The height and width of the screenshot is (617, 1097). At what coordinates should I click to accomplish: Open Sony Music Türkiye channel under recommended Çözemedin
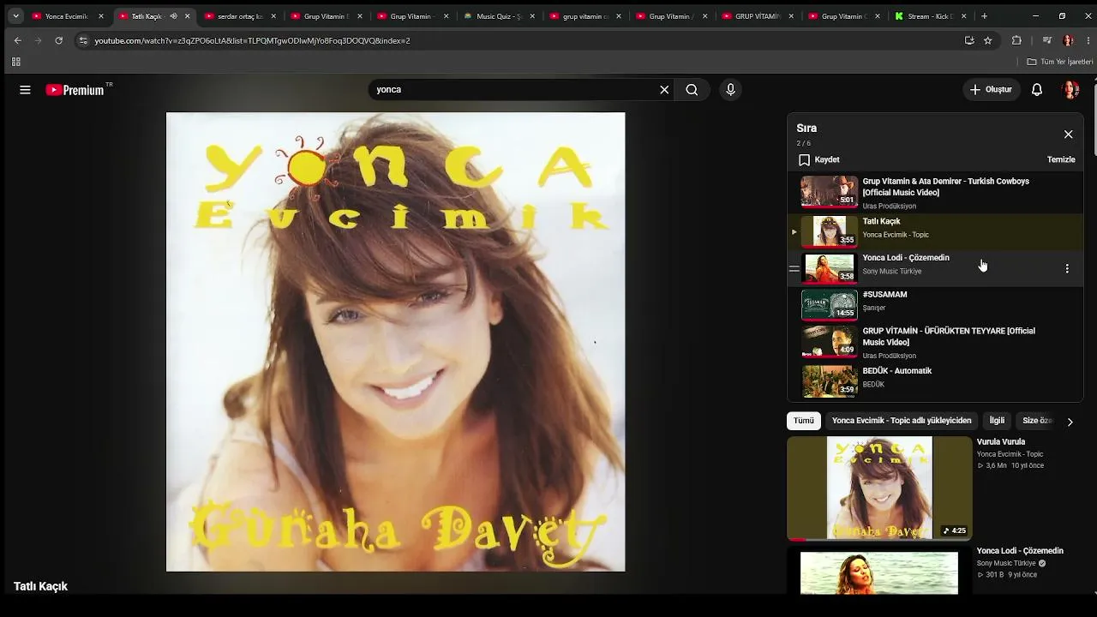(x=1006, y=564)
